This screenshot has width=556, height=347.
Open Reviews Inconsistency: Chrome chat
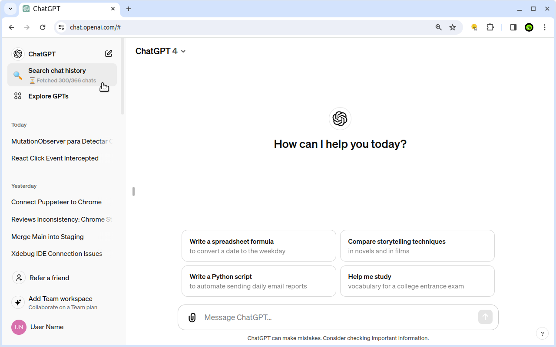[x=62, y=219]
